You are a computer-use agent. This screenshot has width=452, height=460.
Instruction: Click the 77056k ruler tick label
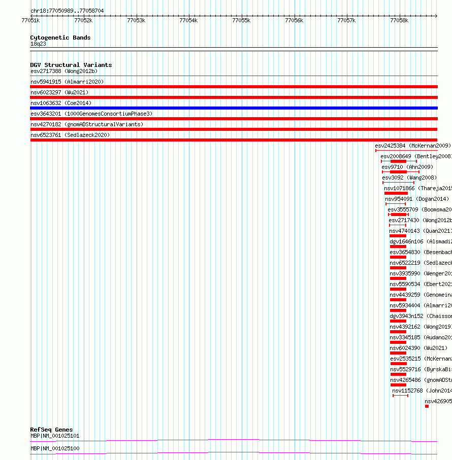coord(294,20)
